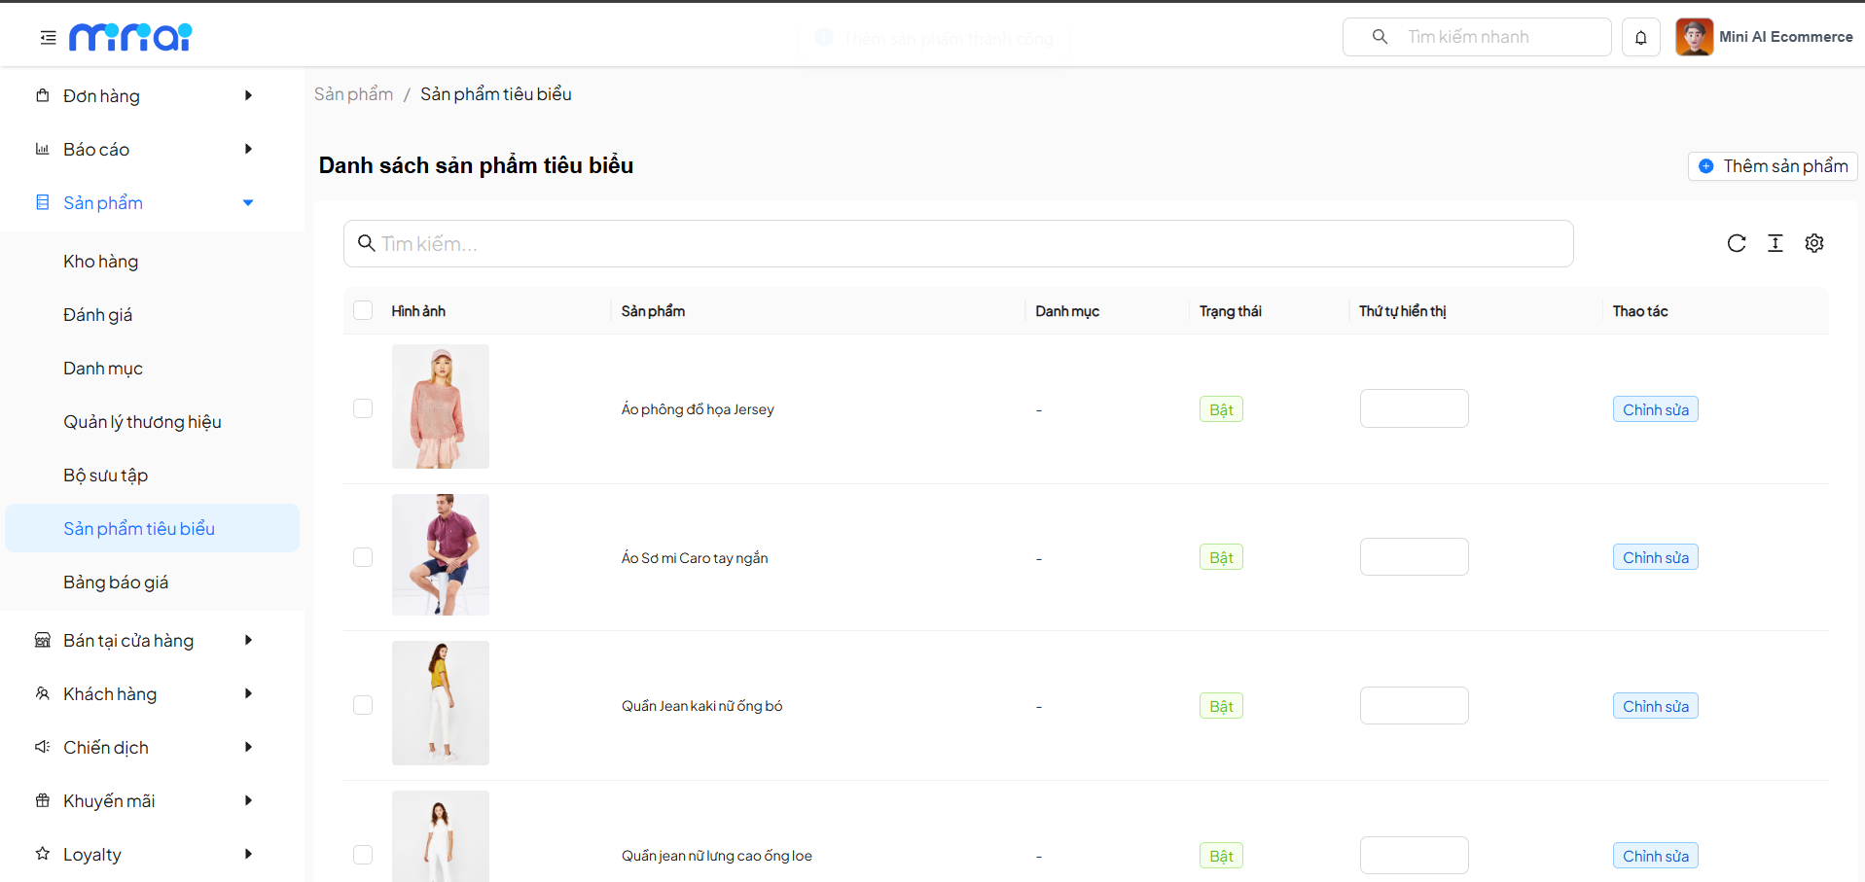This screenshot has width=1865, height=882.
Task: Click the table refresh icon
Action: [1737, 243]
